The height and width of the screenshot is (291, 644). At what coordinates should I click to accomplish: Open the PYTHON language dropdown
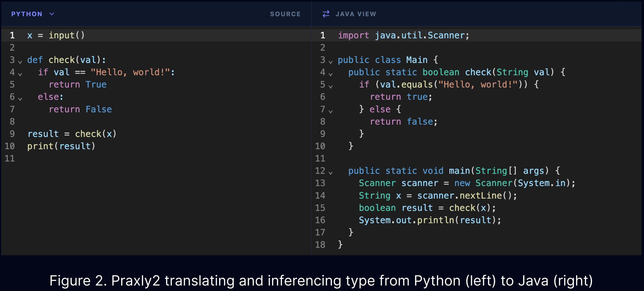[x=32, y=14]
